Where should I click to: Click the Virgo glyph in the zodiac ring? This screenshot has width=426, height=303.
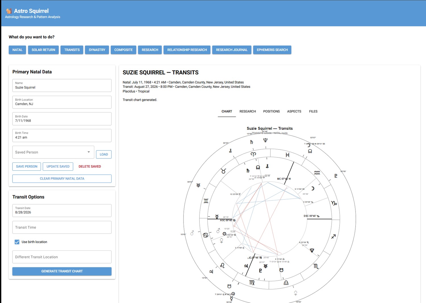[252, 283]
